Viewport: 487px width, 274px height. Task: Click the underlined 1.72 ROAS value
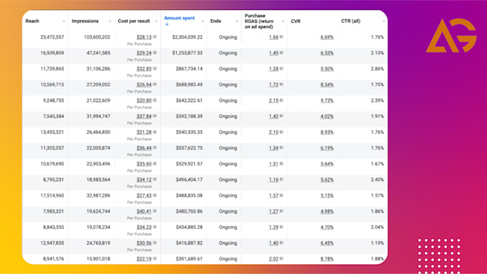point(274,84)
